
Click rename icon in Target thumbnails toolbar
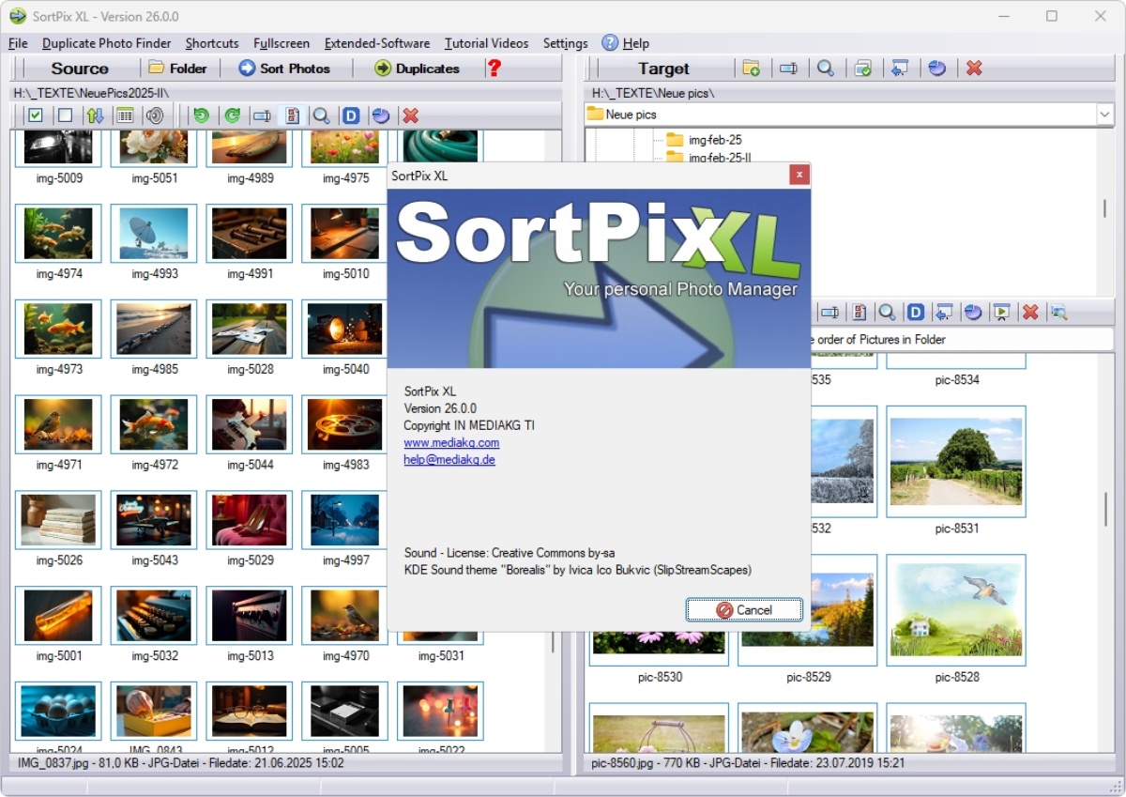pos(829,312)
